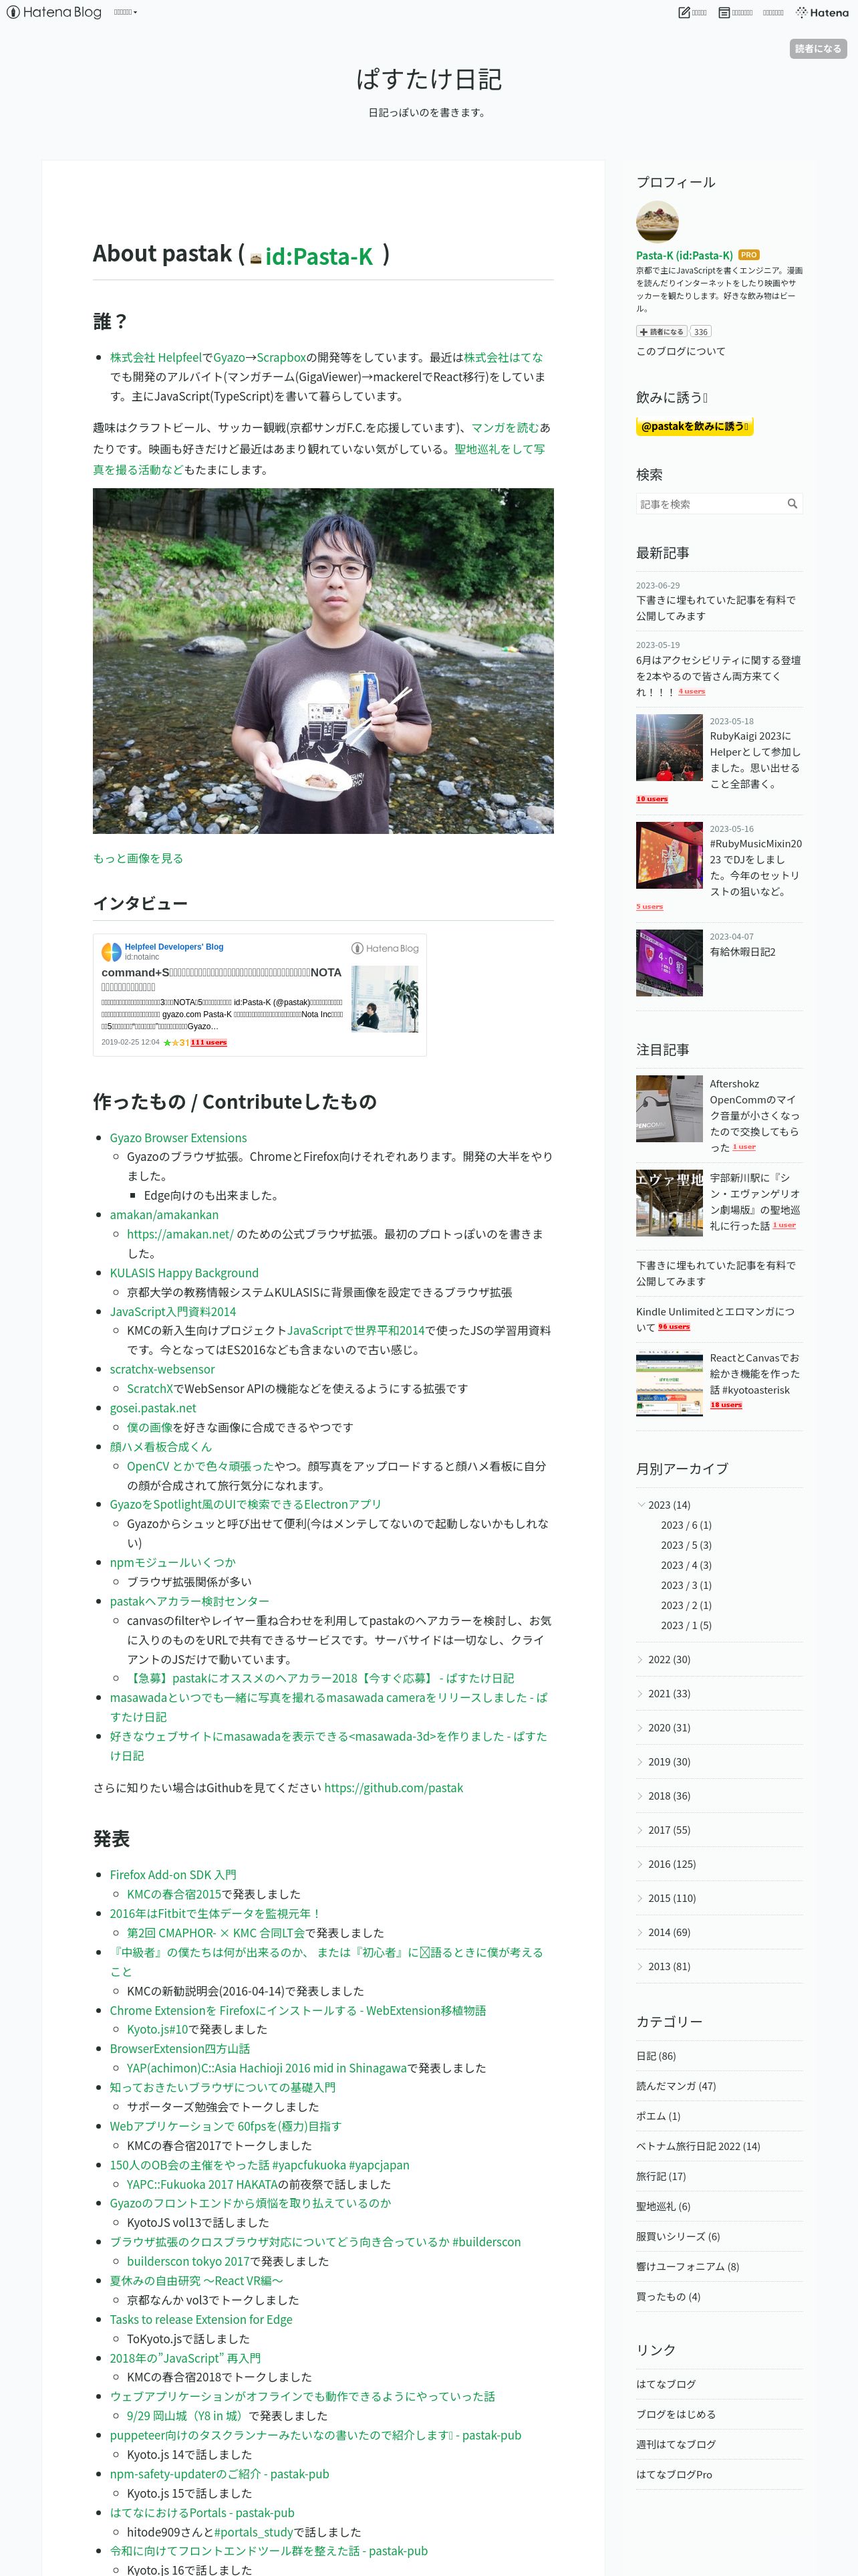858x2576 pixels.
Task: Open archive month 2023 / 6 (1)
Action: coord(685,1524)
